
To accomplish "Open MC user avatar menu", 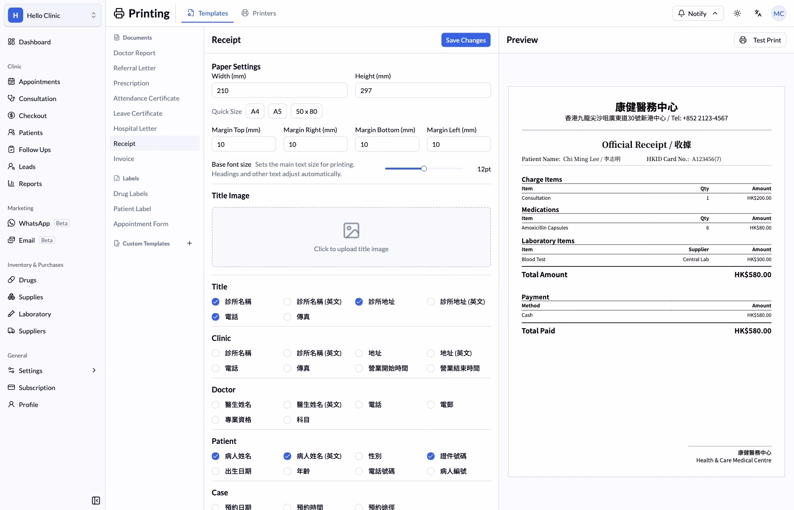I will coord(779,13).
